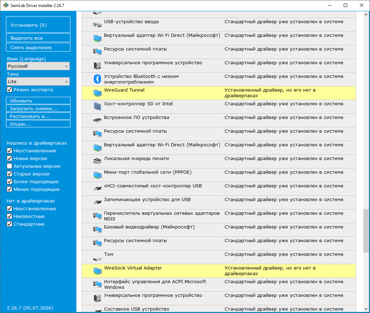Select the Локальная очередь печати row text
The image size is (370, 313).
coord(136,159)
